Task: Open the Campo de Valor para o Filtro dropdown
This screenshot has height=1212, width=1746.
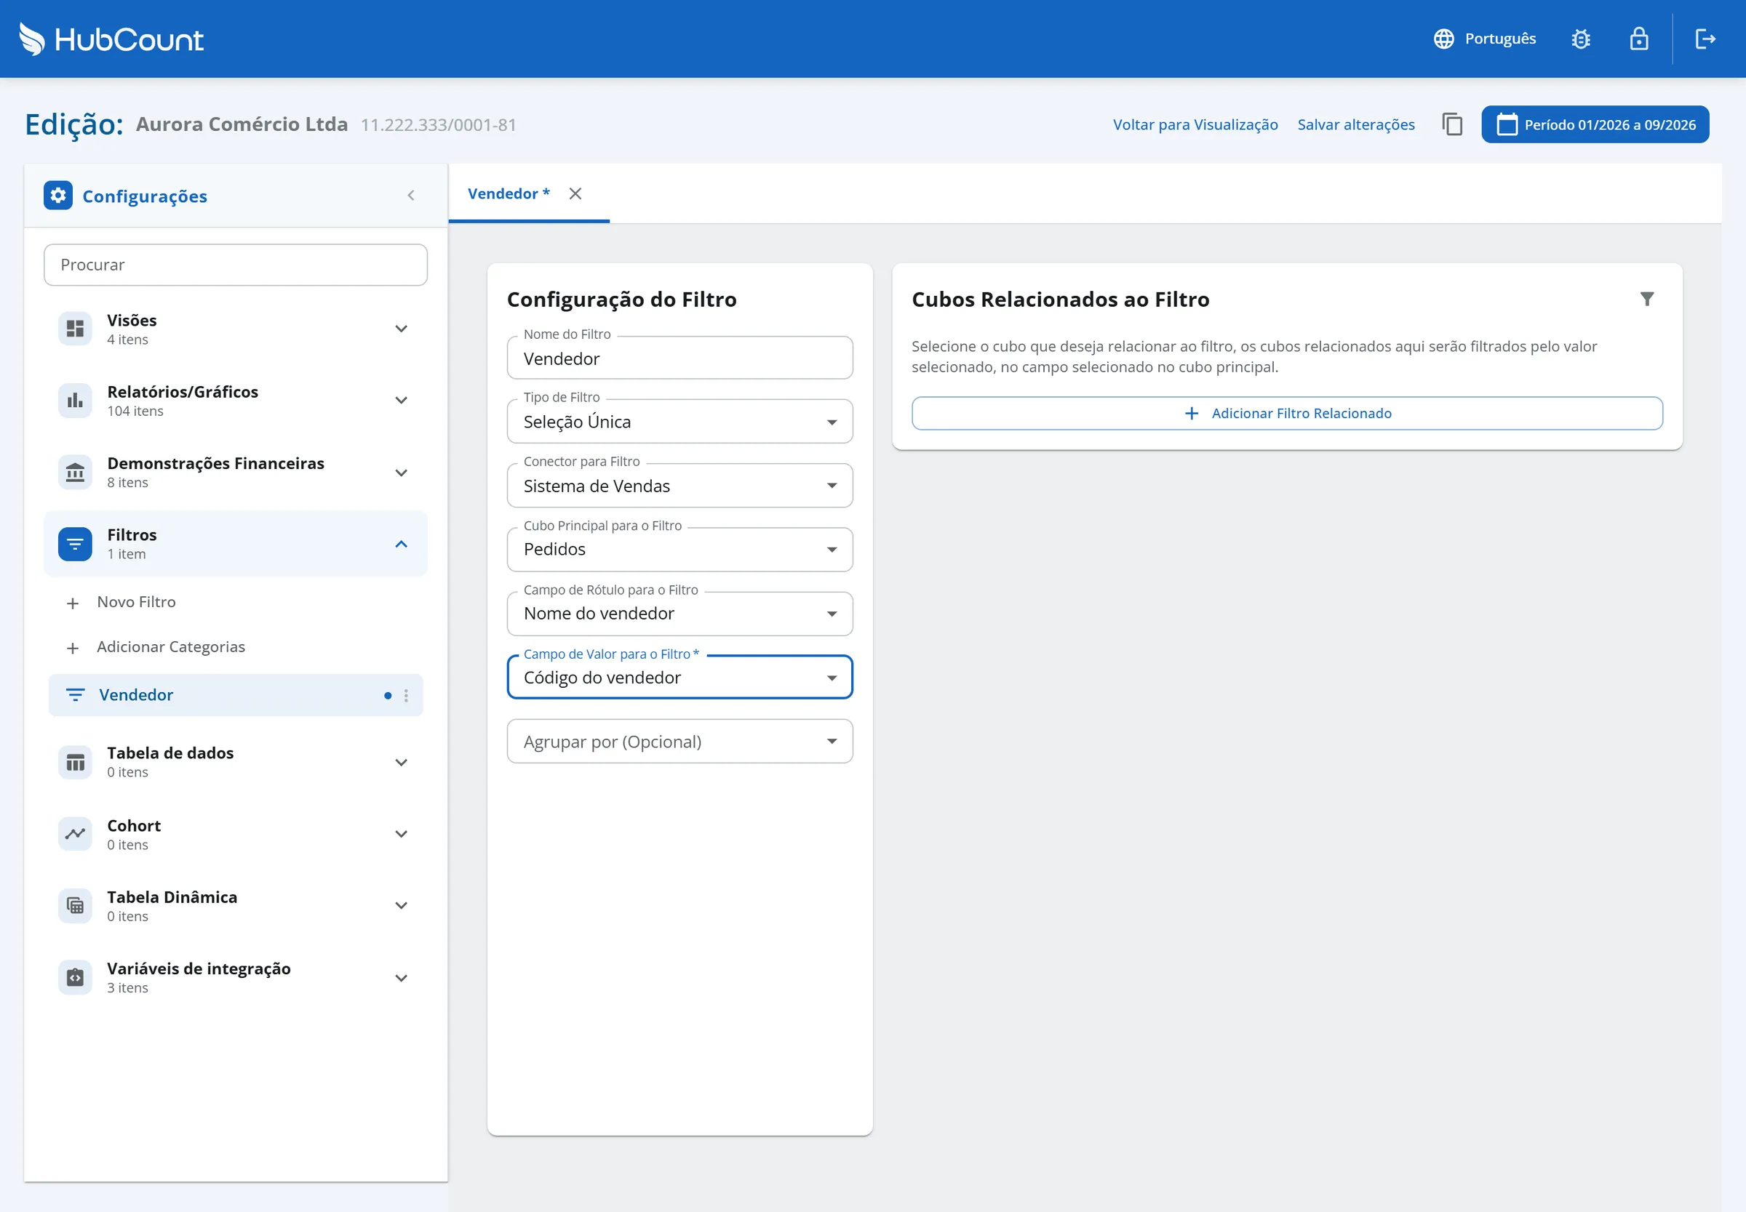Action: pyautogui.click(x=679, y=678)
